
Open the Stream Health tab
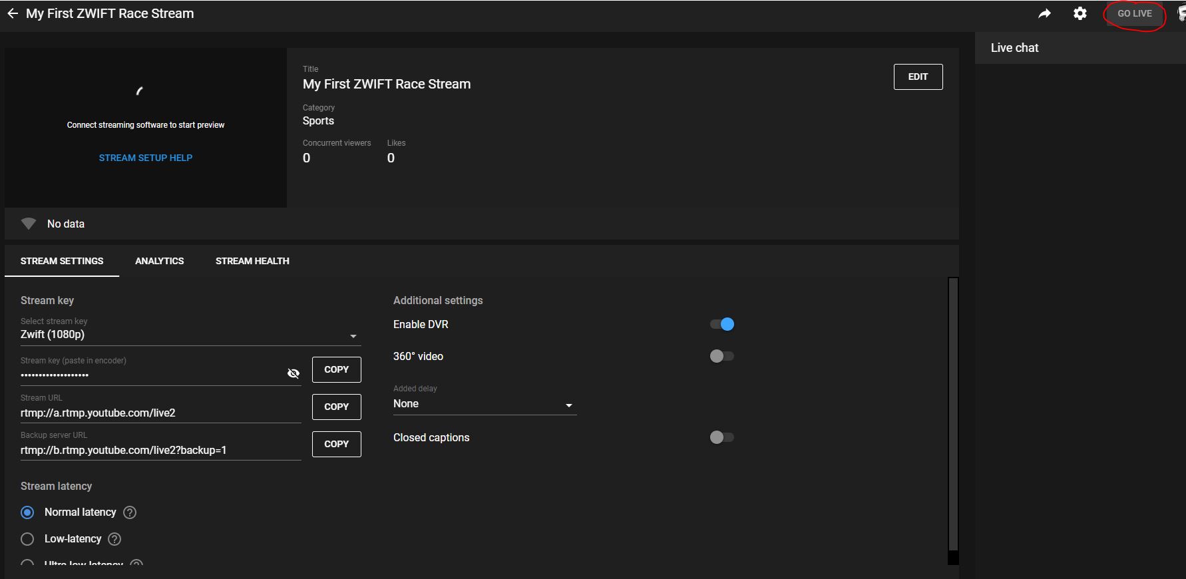coord(252,261)
